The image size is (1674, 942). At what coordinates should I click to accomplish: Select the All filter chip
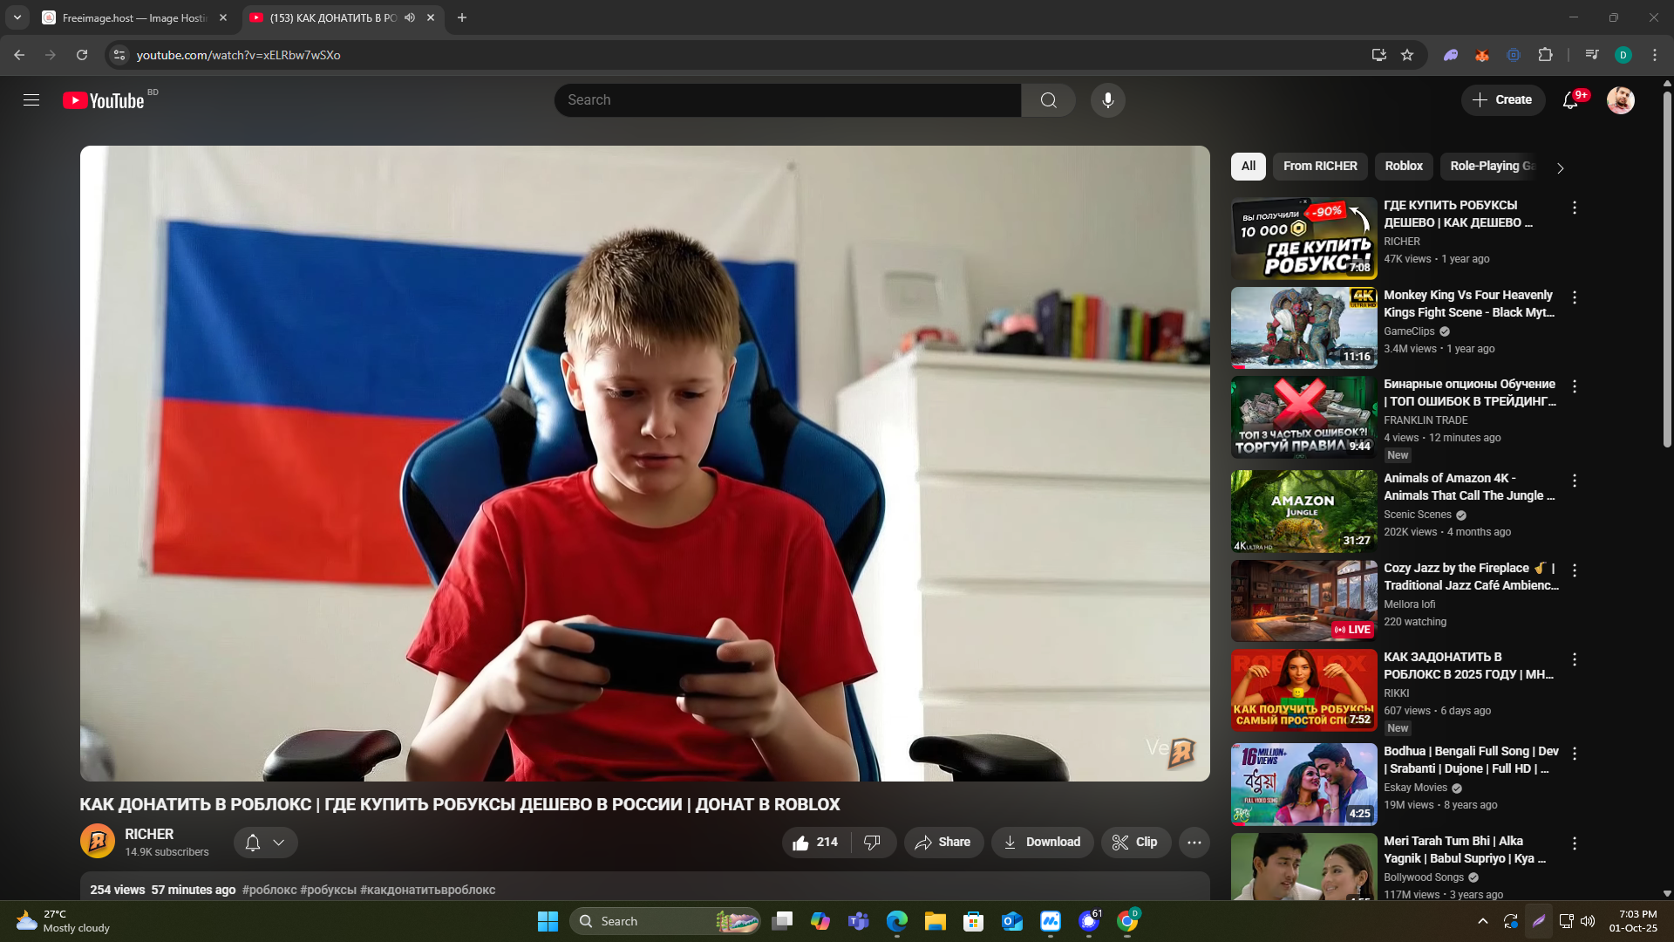click(1249, 166)
